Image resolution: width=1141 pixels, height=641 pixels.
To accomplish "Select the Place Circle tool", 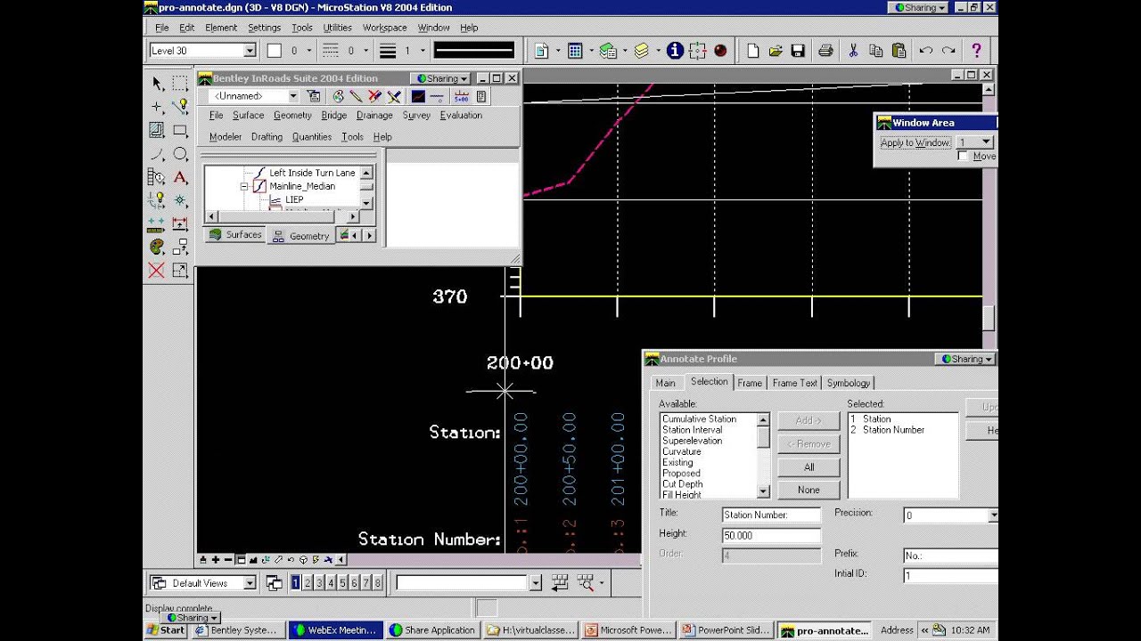I will (x=180, y=154).
